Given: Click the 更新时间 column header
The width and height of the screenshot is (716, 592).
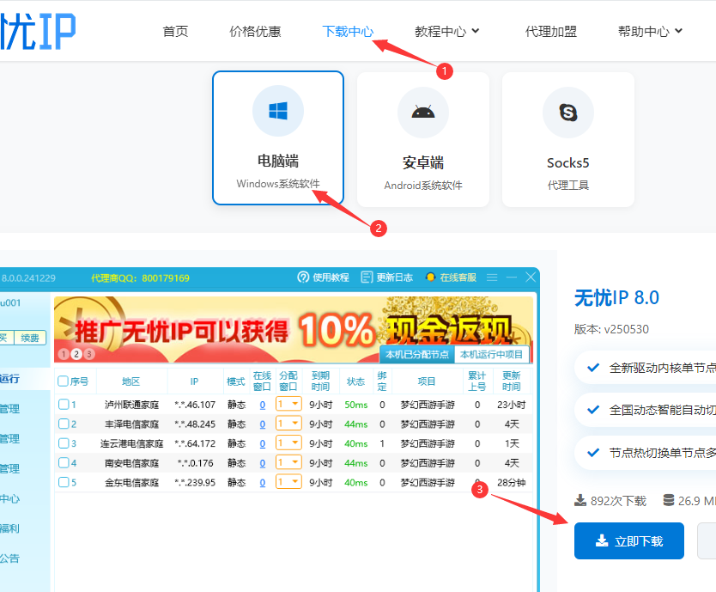Looking at the screenshot, I should coord(512,381).
